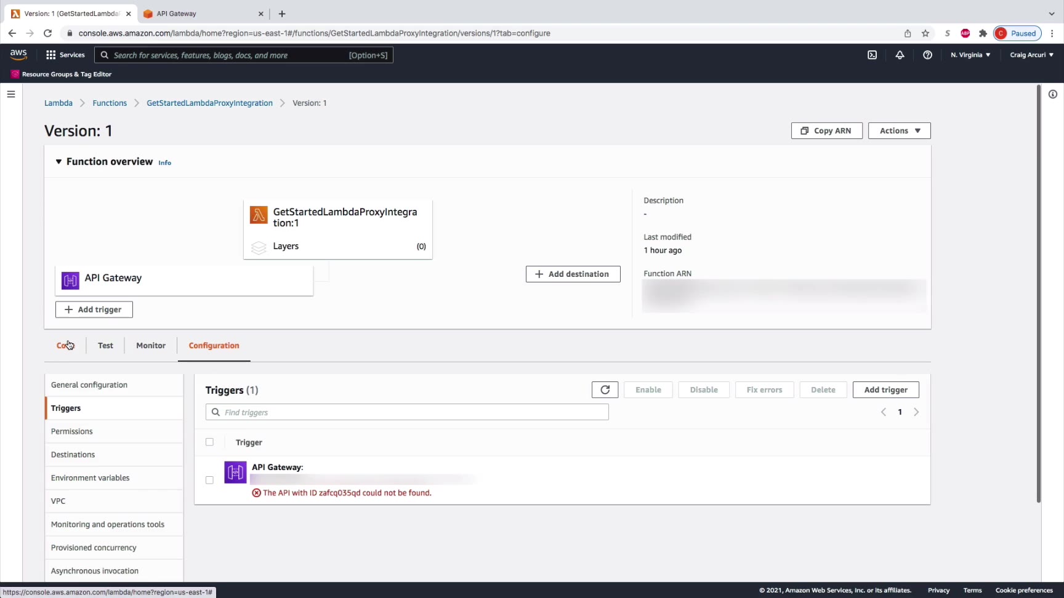Toggle the select-all triggers checkbox
Screen dimensions: 1064x598
click(209, 442)
